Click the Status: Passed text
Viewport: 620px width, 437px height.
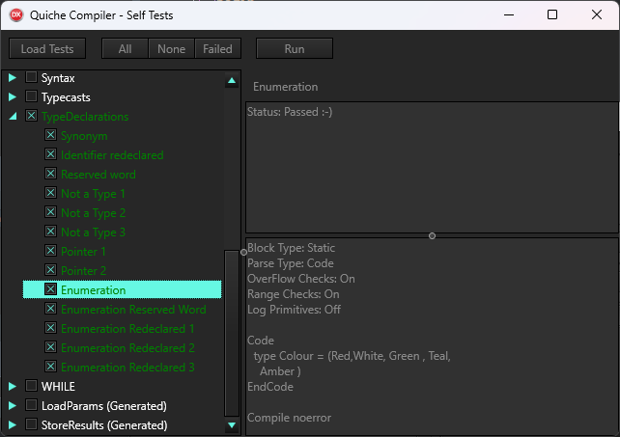[x=290, y=112]
